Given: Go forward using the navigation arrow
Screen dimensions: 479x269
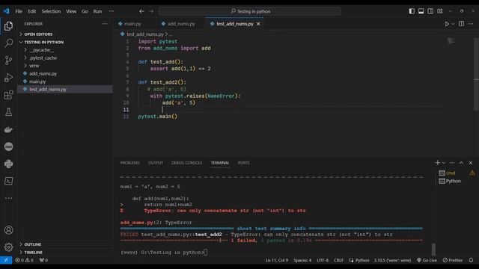Looking at the screenshot, I should [151, 11].
